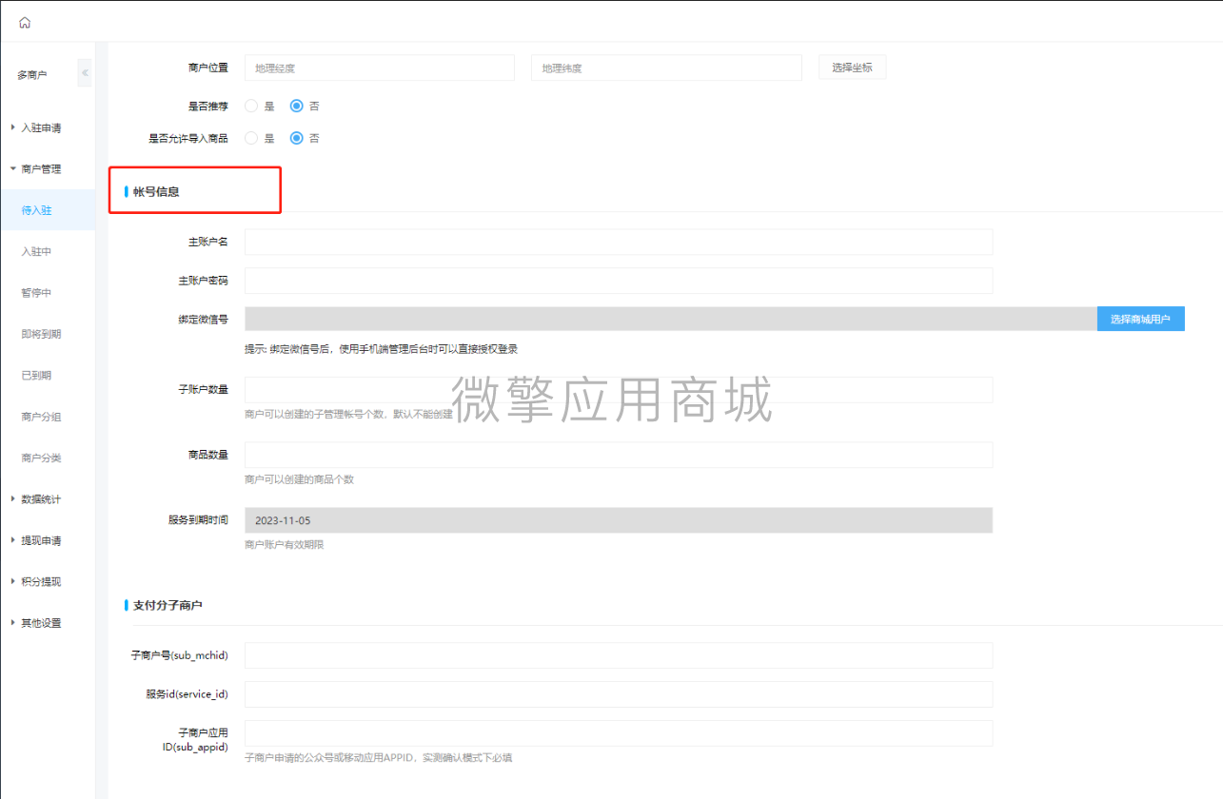Click the 商户位置 field label

[208, 68]
